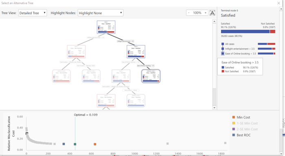Open the Tree View dropdown
285x156 pixels.
coord(33,13)
